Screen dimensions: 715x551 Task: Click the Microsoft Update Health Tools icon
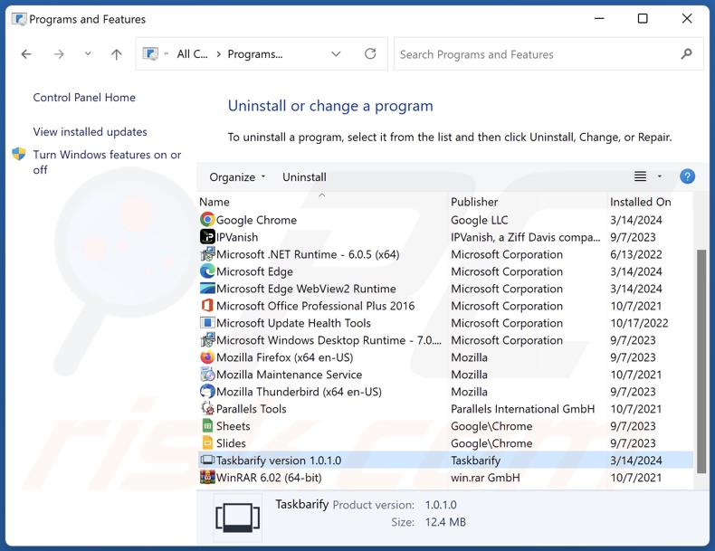[x=207, y=323]
